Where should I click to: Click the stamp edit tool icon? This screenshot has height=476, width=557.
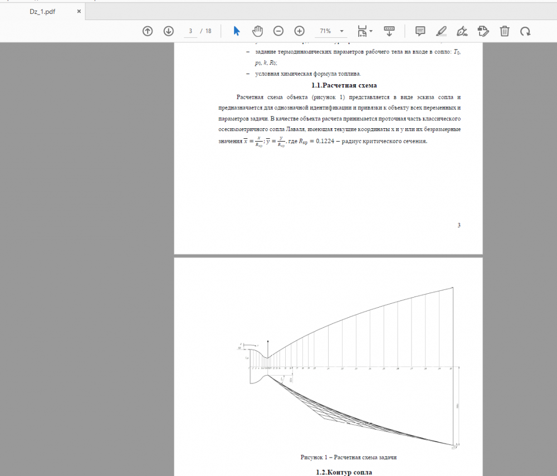(x=483, y=31)
